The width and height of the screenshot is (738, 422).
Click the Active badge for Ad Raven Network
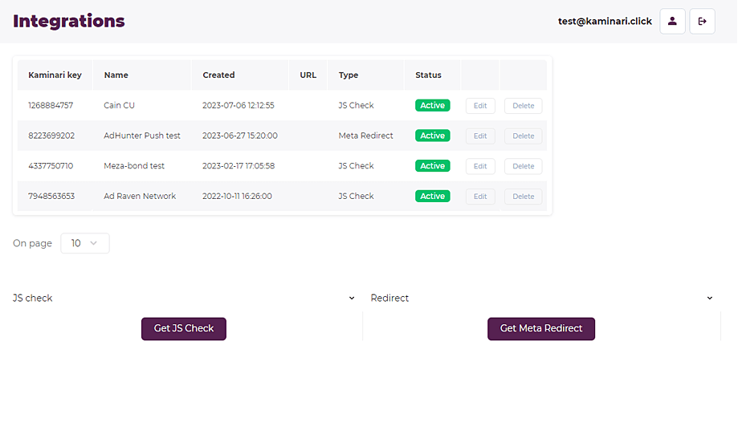click(432, 197)
